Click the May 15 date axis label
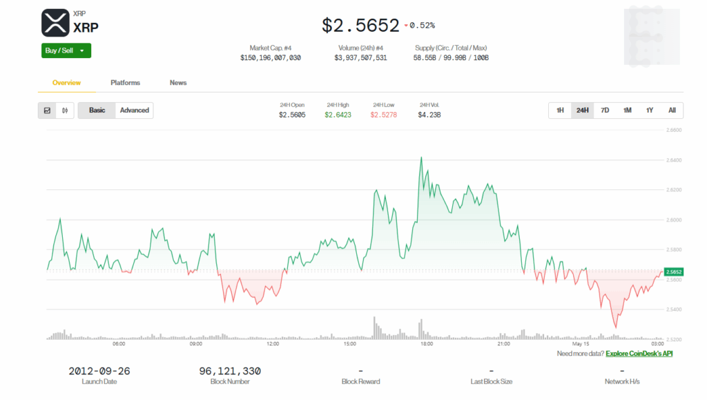Viewport: 707px width, 400px height. [x=581, y=343]
